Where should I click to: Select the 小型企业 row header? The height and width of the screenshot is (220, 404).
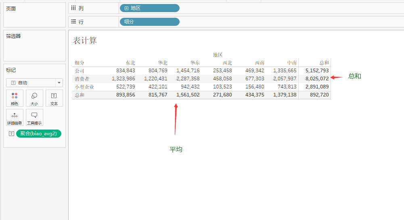[84, 87]
